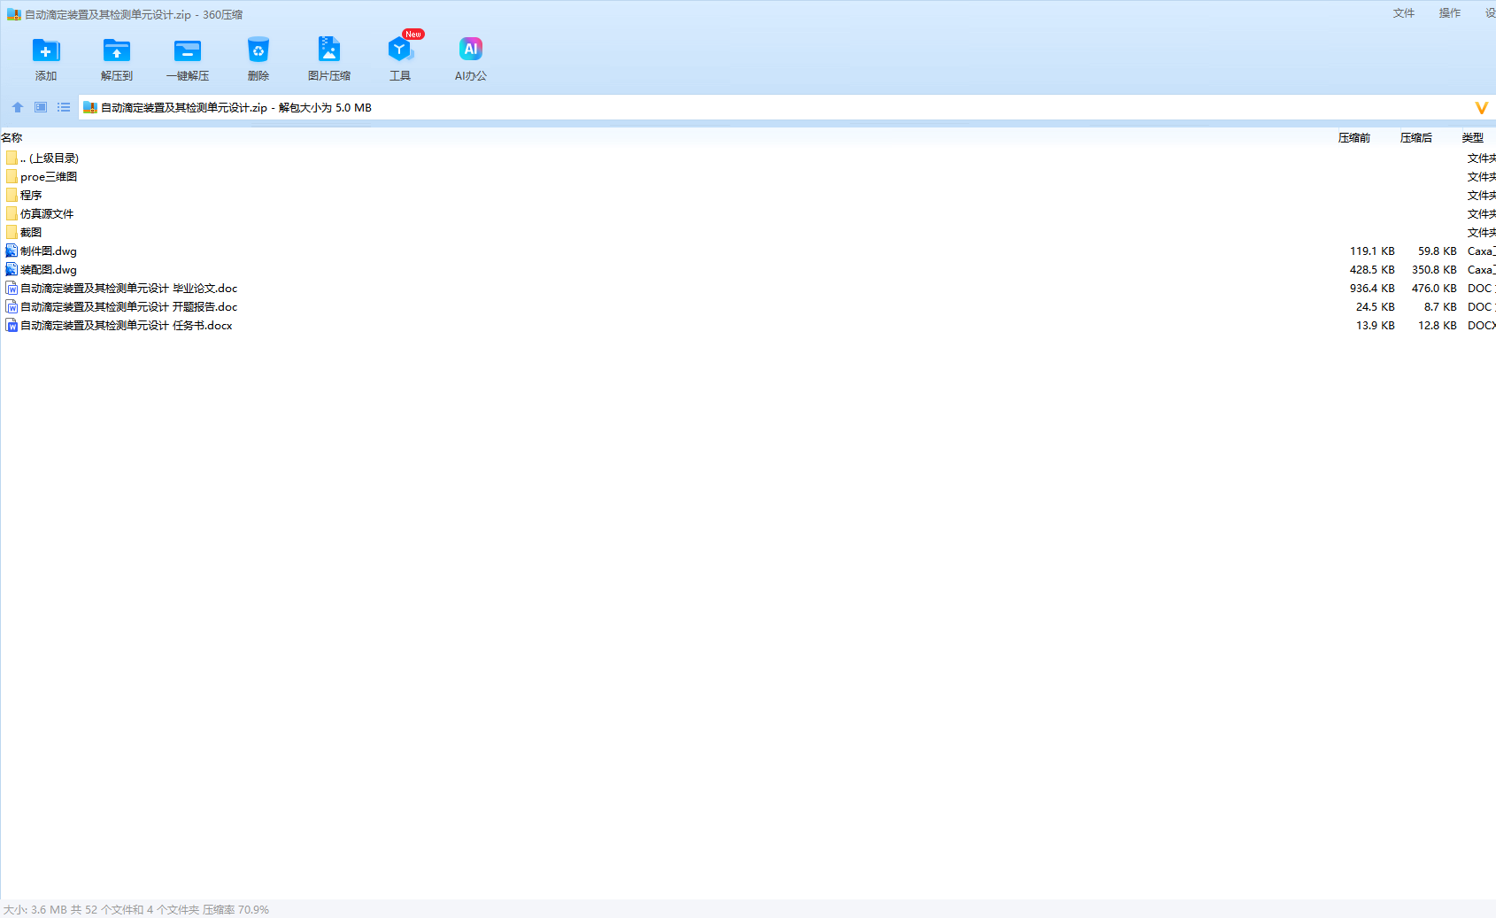Click the archive icon in the address bar
The height and width of the screenshot is (918, 1496).
pos(89,108)
